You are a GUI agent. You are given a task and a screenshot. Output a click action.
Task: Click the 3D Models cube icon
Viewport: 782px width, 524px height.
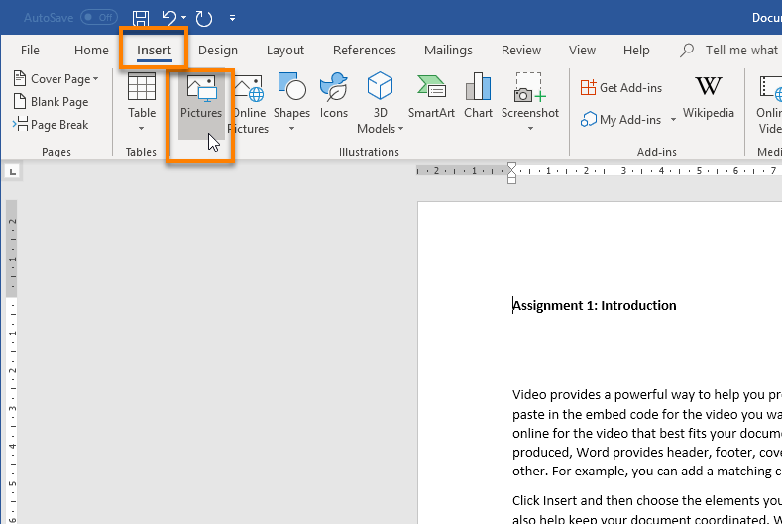[380, 86]
